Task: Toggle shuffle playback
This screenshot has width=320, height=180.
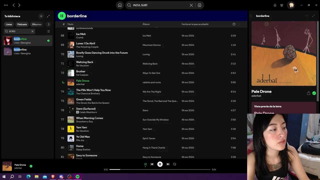Action: pos(145,164)
